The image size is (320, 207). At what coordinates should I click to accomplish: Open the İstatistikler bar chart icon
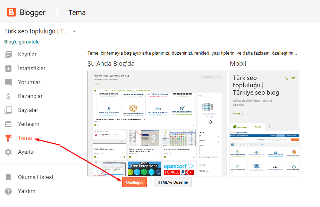8,68
